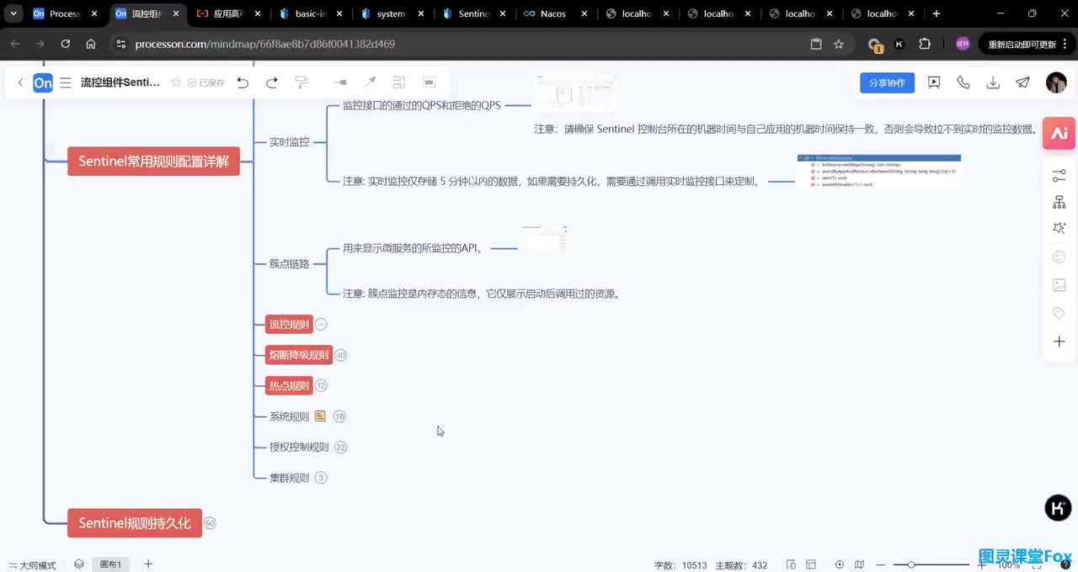Click the undo arrow in the mindmap toolbar
The height and width of the screenshot is (572, 1078).
pyautogui.click(x=243, y=82)
